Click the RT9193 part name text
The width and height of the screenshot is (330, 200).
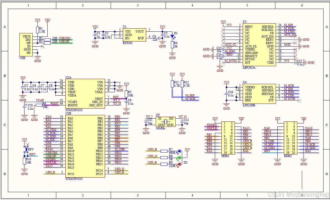coord(128,43)
